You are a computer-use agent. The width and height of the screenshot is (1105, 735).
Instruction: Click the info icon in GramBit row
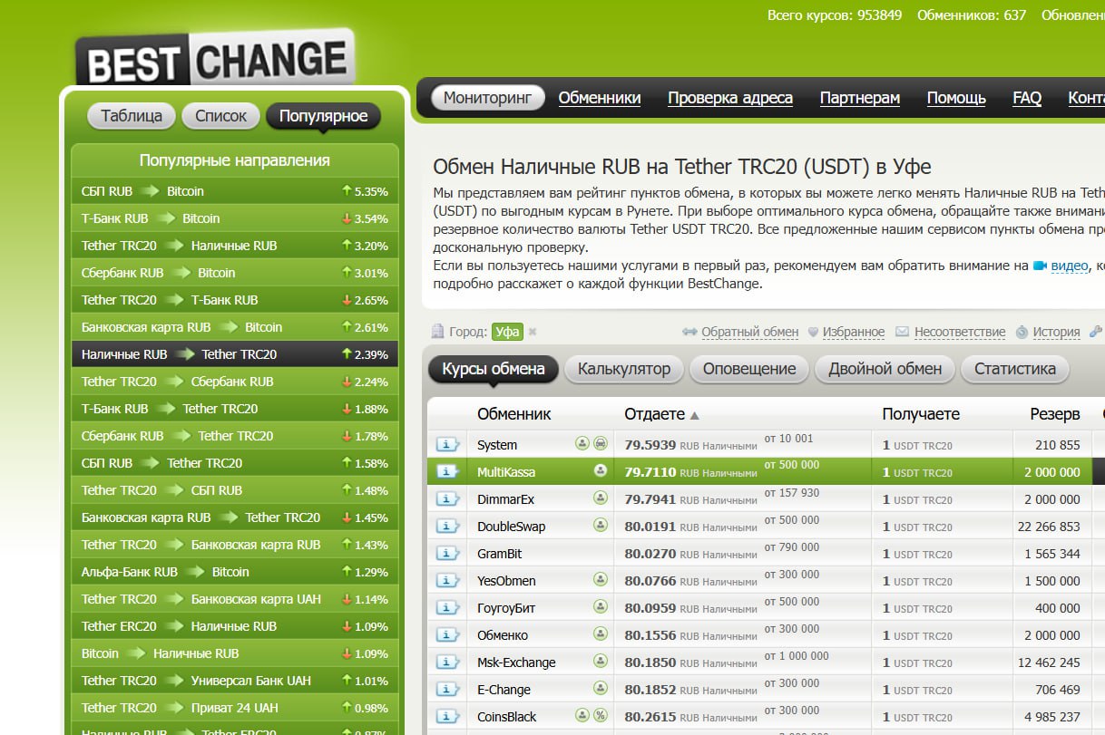click(447, 553)
